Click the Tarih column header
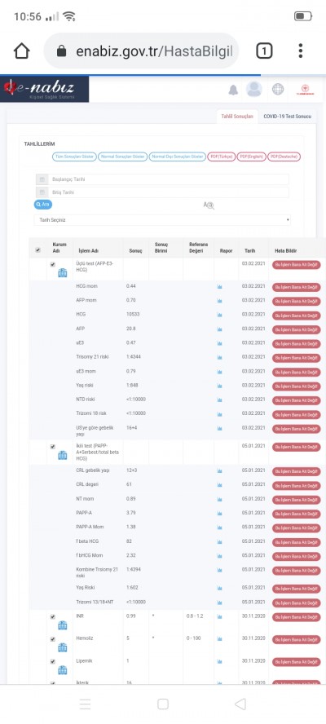The width and height of the screenshot is (326, 724). click(x=250, y=251)
